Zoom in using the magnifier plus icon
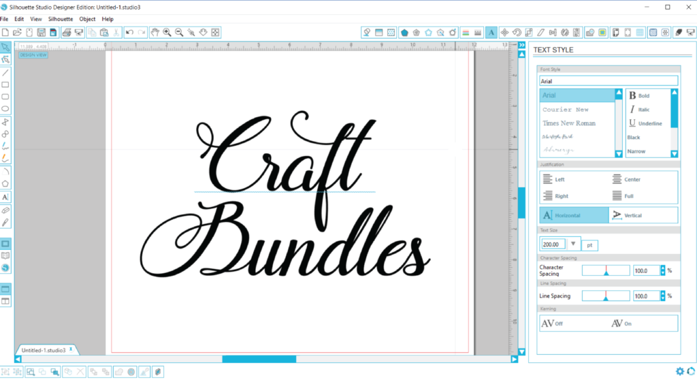 pos(167,33)
